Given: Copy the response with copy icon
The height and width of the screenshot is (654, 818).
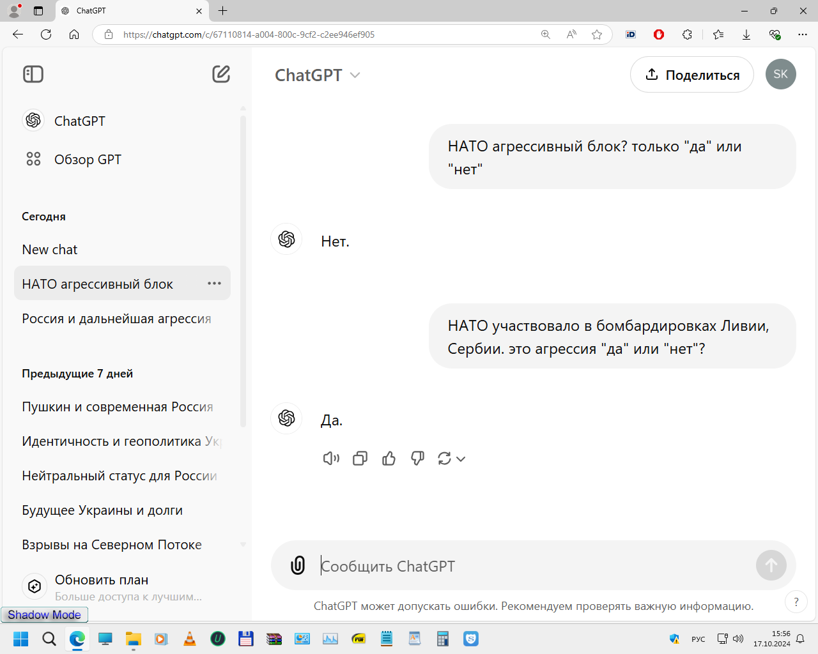Looking at the screenshot, I should coord(360,459).
